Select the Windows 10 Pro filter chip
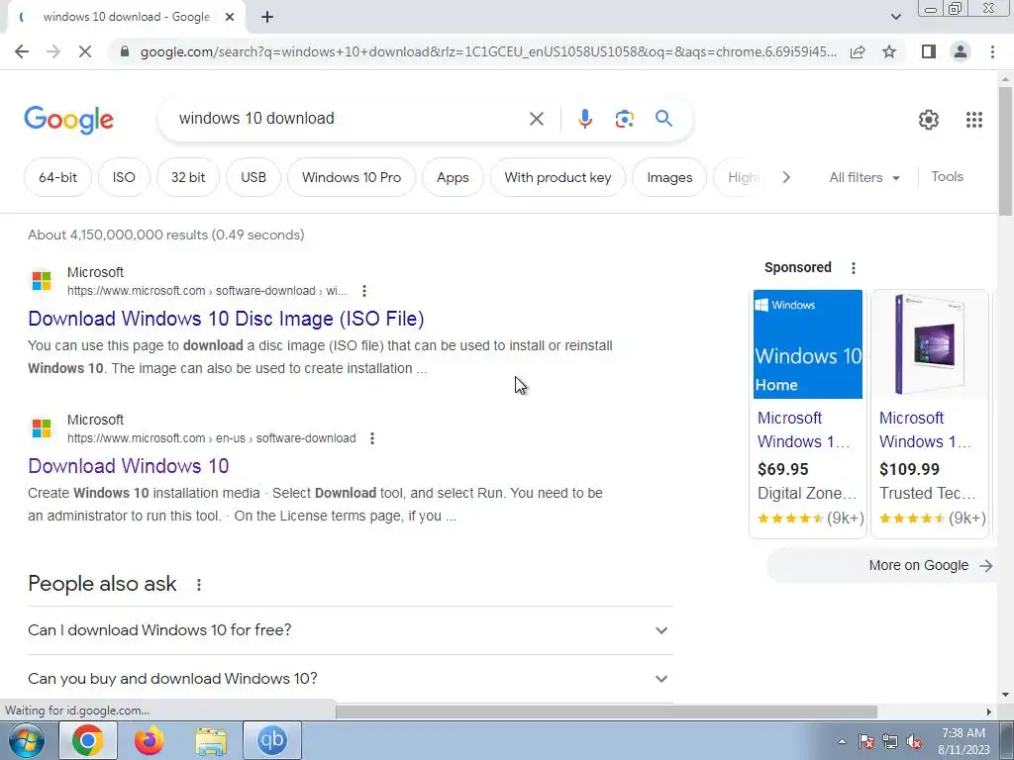The width and height of the screenshot is (1014, 760). coord(352,177)
